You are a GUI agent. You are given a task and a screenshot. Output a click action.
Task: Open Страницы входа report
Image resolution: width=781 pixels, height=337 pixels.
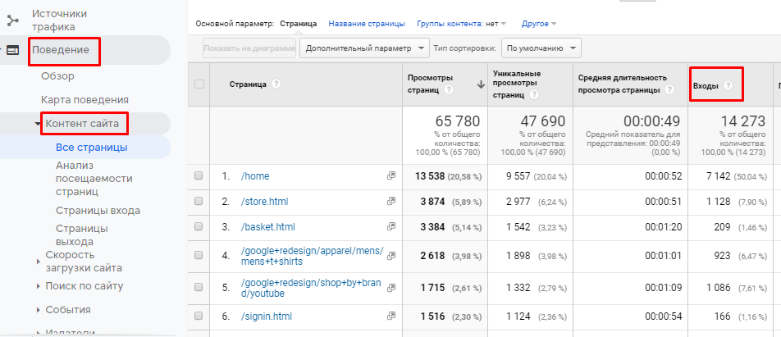(98, 211)
